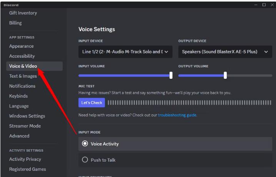
Task: Click the Input Device chevron arrow
Action: pos(166,52)
